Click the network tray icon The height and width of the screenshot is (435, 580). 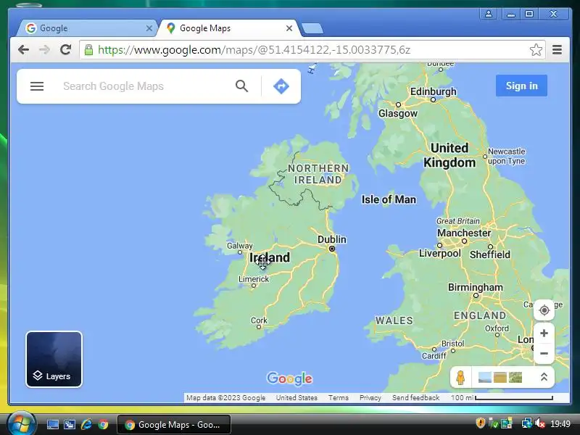point(526,423)
